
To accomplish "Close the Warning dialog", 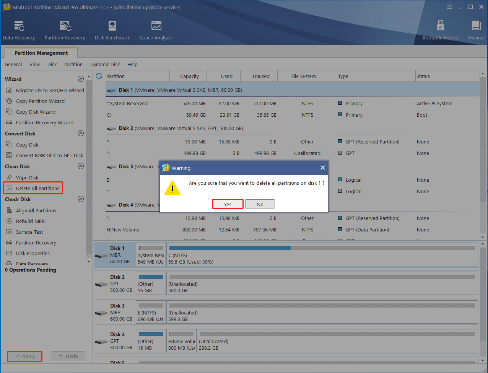I will [322, 168].
